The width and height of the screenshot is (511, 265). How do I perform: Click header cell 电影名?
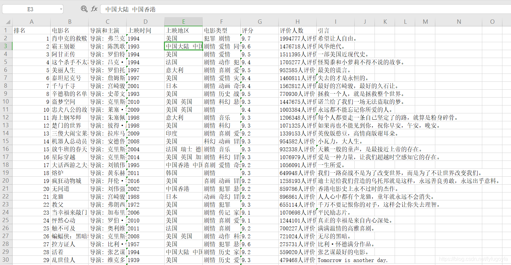pyautogui.click(x=69, y=30)
